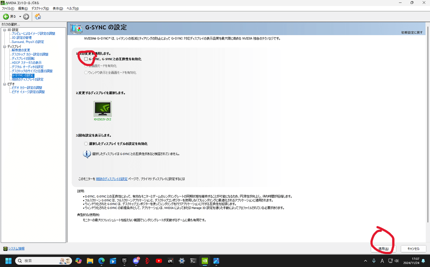This screenshot has width=430, height=267.
Task: Open Discord from the taskbar
Action: coord(136,261)
